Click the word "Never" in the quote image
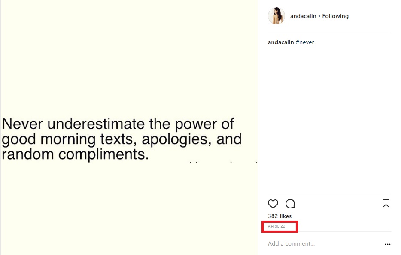401x255 pixels. [x=22, y=124]
